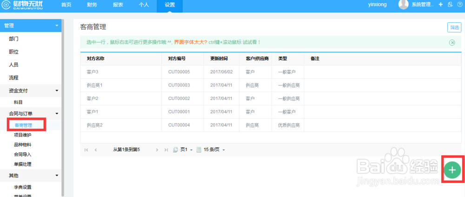Open the 15 条/页 page size dropdown
Image resolution: width=465 pixels, height=197 pixels.
[x=211, y=150]
